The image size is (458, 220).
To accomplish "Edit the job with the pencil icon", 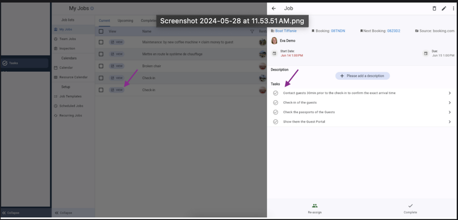I will coord(444,8).
